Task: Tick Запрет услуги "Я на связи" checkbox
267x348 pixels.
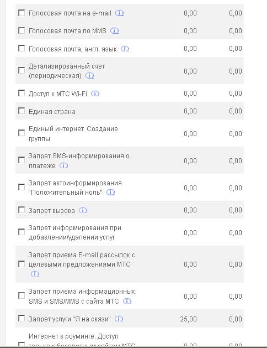Action: 22,319
